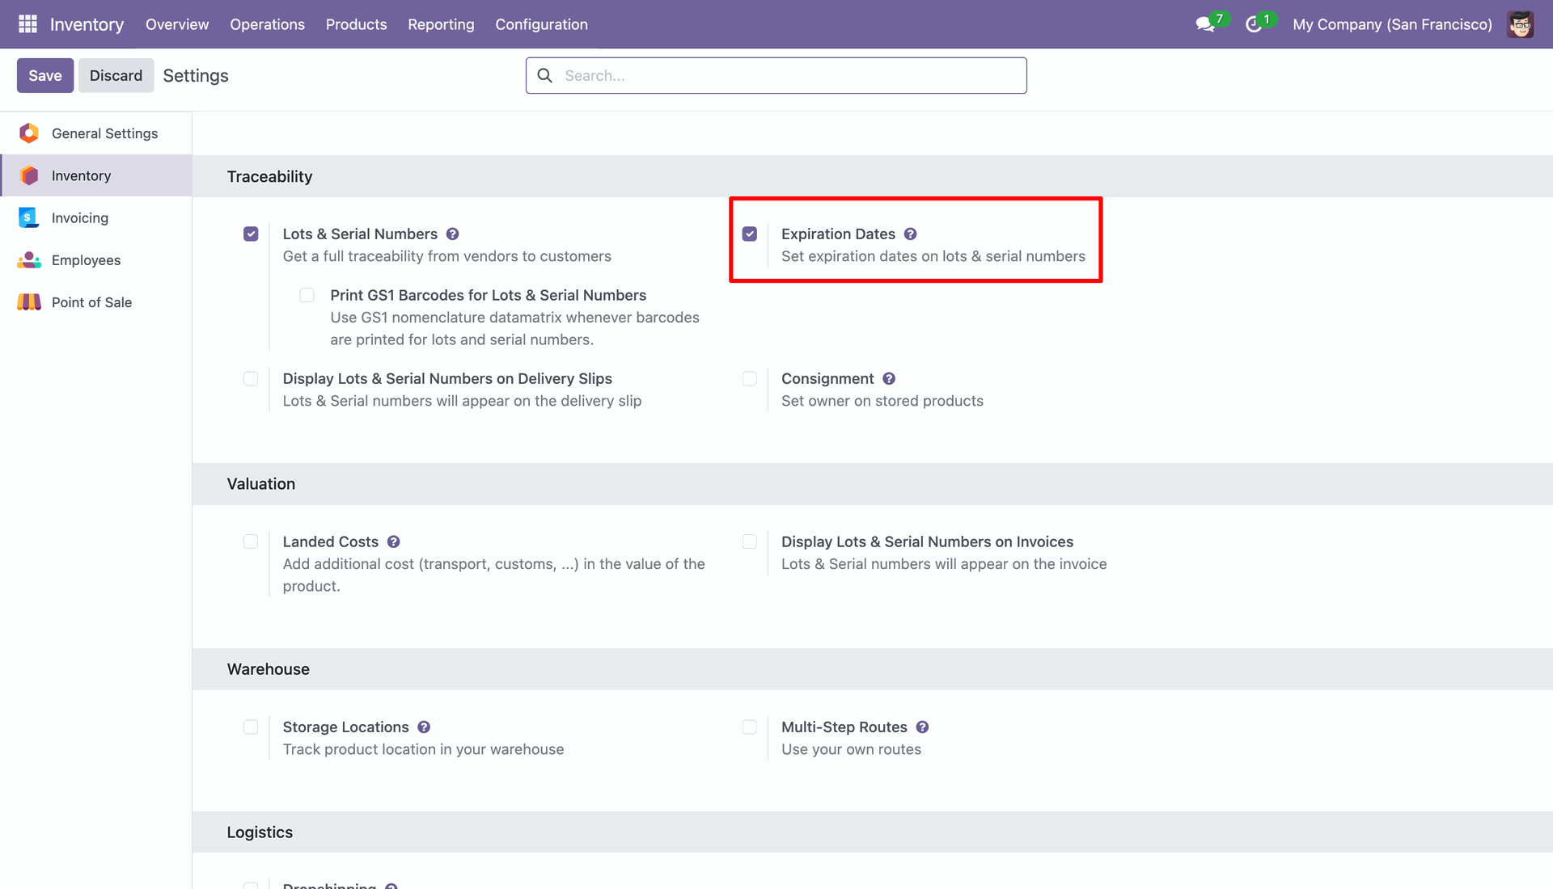Open the Operations dropdown menu
Image resolution: width=1553 pixels, height=889 pixels.
click(x=267, y=24)
